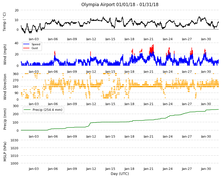Click Jan-03 tick under temperature chart

[34, 39]
